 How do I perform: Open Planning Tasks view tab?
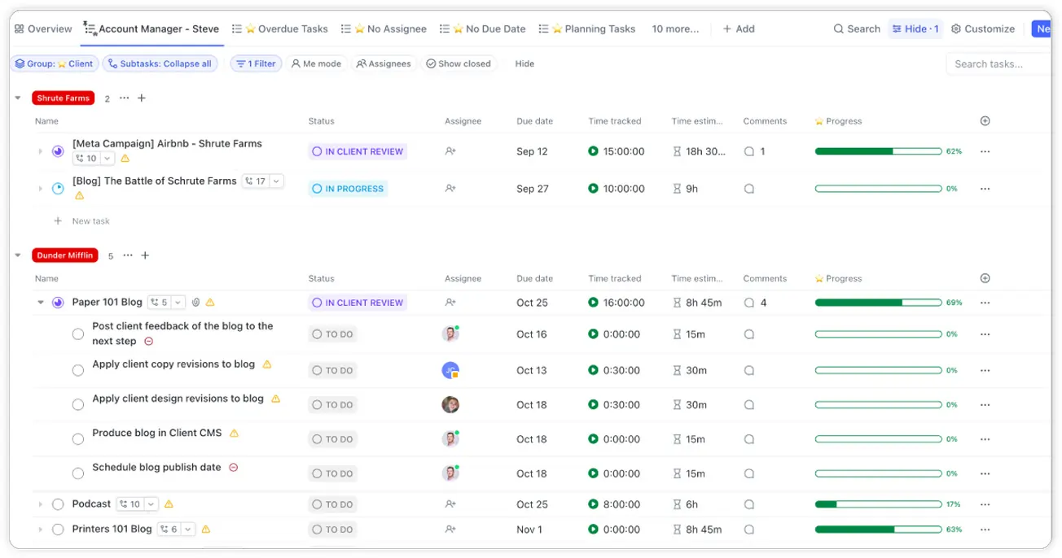coord(586,28)
